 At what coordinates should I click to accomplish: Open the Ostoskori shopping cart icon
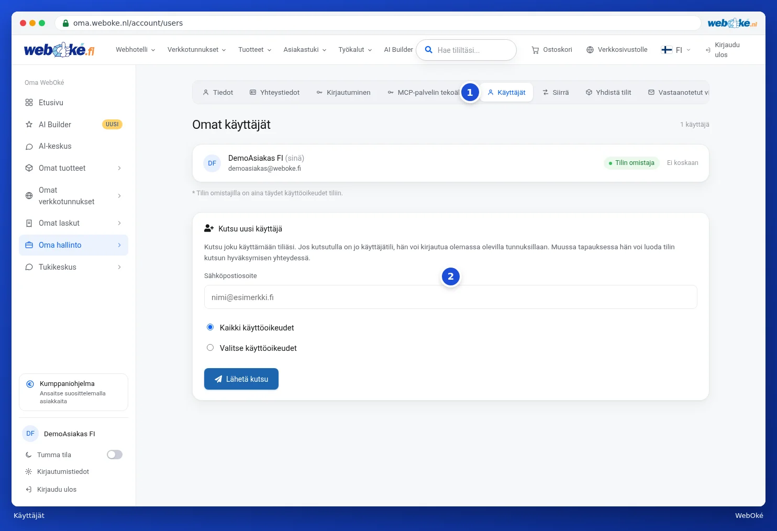pyautogui.click(x=535, y=50)
